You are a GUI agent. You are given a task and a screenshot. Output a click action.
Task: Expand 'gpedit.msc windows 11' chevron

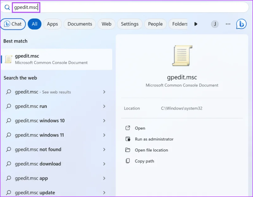pos(104,135)
